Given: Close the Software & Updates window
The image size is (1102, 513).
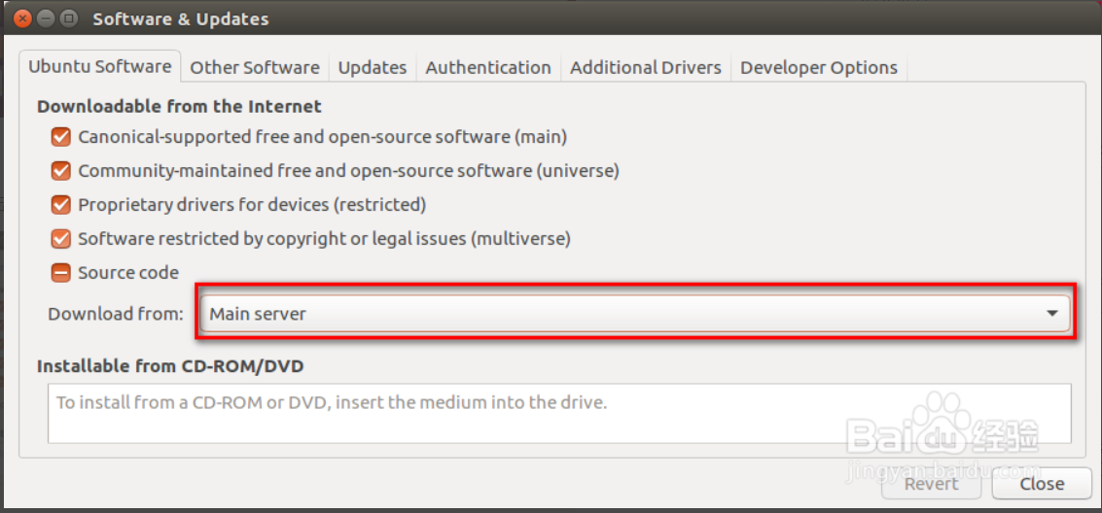Looking at the screenshot, I should pos(22,18).
